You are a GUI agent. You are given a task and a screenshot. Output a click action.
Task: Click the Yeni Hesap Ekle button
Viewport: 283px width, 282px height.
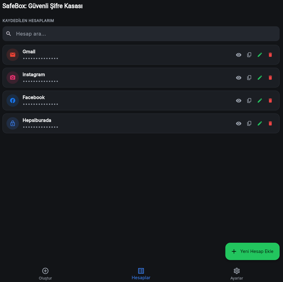pos(252,251)
